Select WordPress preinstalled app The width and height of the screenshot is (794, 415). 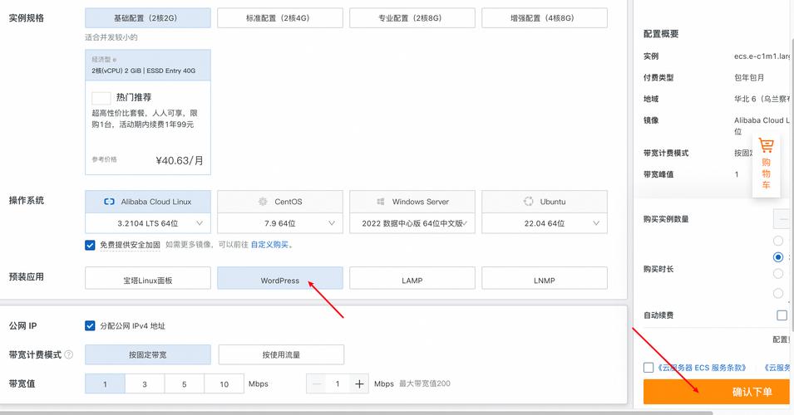[280, 279]
